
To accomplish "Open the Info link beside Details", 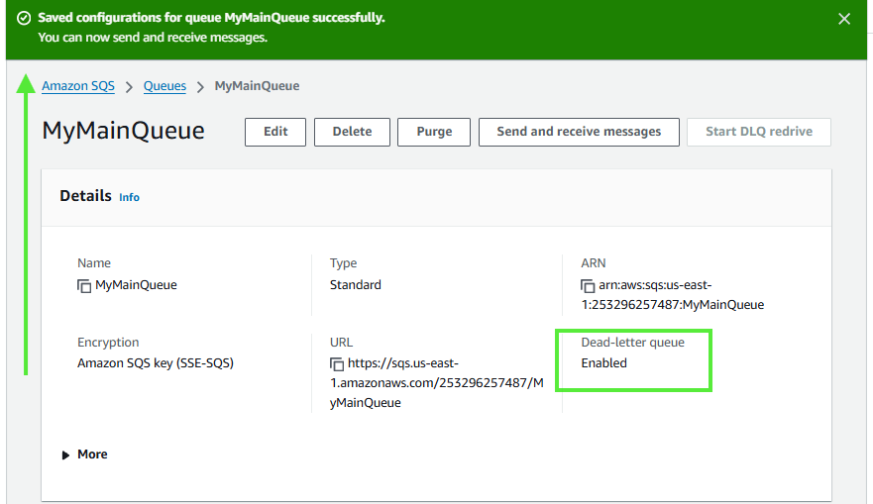I will tap(129, 197).
